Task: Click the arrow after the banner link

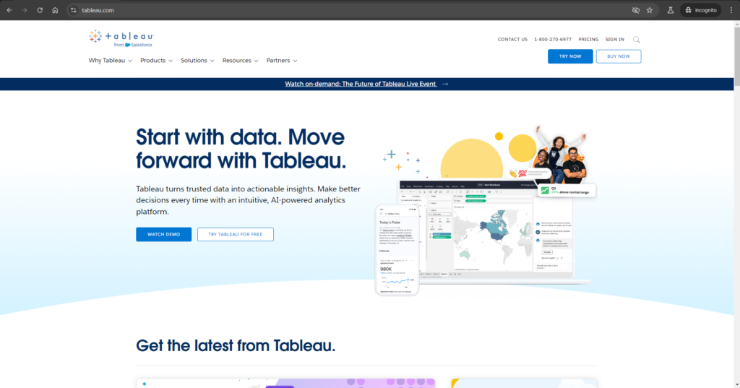Action: point(445,84)
